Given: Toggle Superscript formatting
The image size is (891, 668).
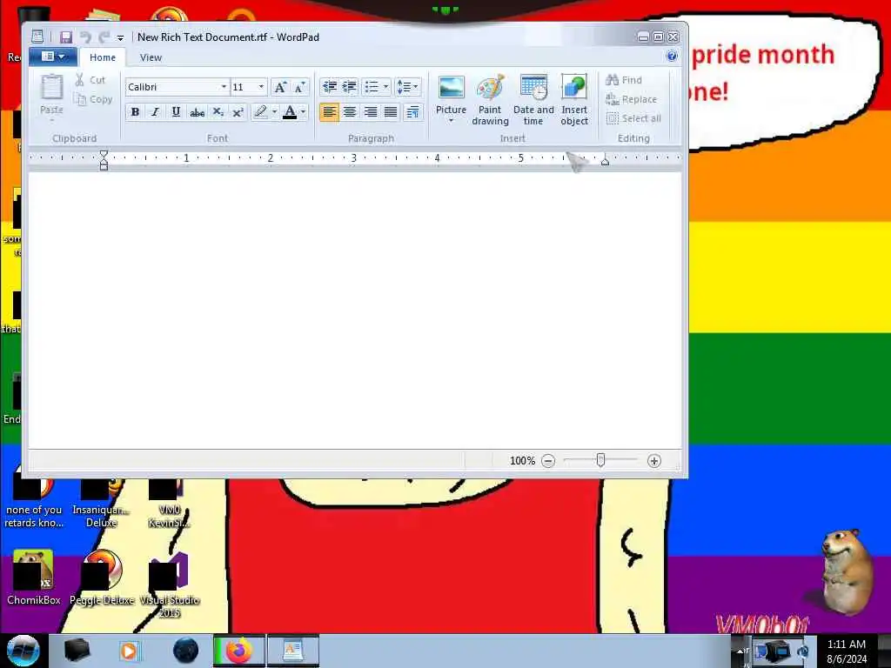Looking at the screenshot, I should [238, 112].
